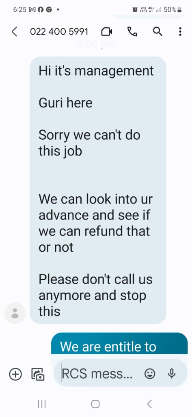
Task: Tap the Home button in navigation bar
Action: click(95, 404)
